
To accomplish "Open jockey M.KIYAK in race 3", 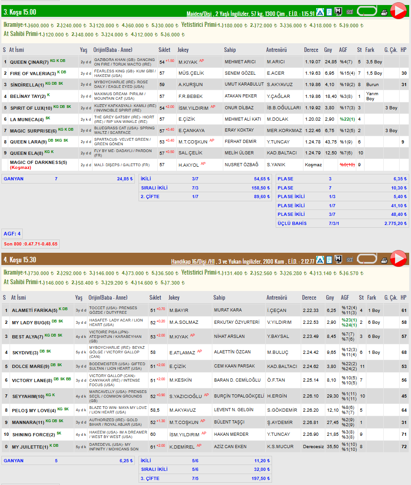I will click(x=188, y=62).
